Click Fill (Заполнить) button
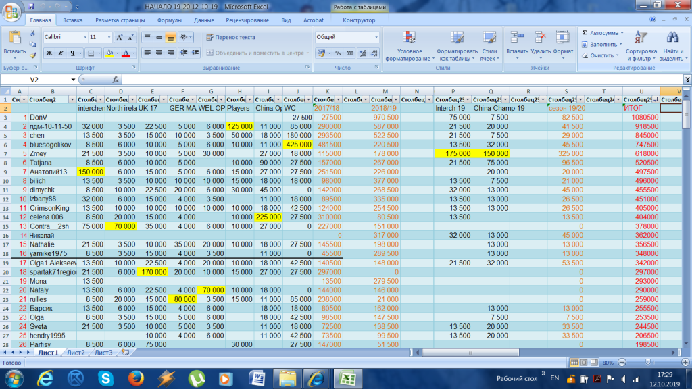This screenshot has width=692, height=389. (x=602, y=44)
